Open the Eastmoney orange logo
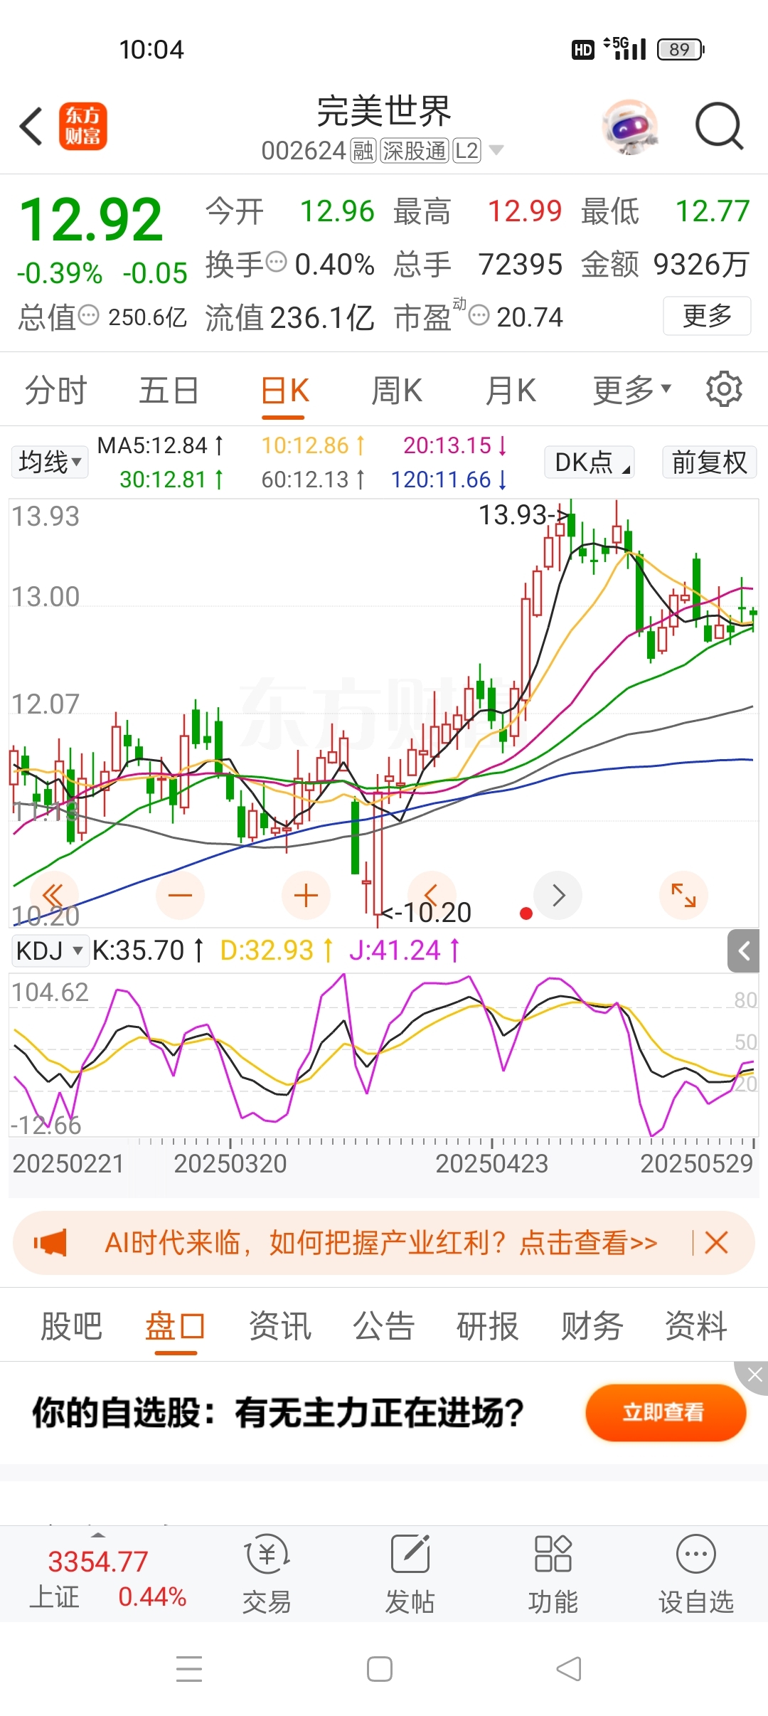Image resolution: width=768 pixels, height=1716 pixels. point(83,126)
